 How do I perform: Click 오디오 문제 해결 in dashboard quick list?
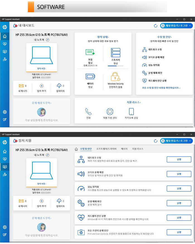coord(153,57)
